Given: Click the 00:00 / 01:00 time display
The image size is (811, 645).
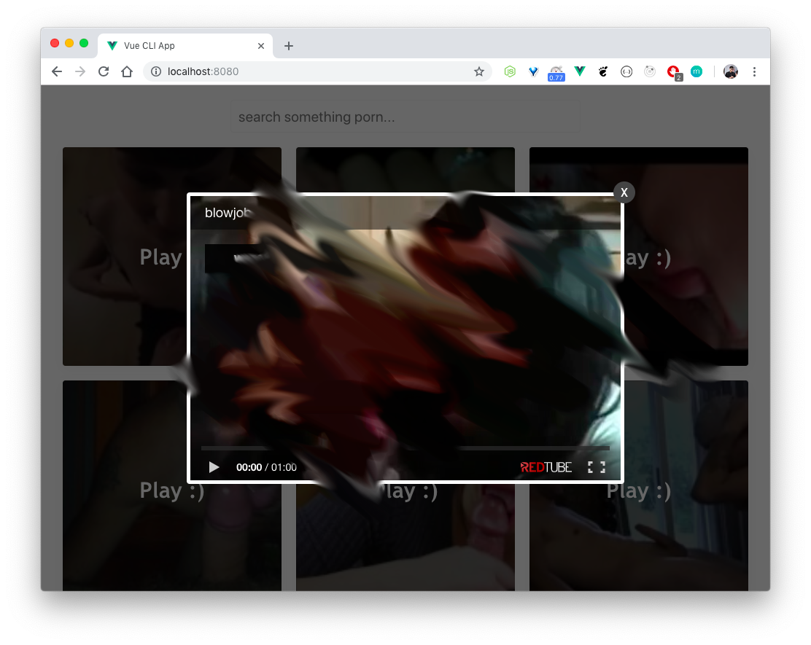Looking at the screenshot, I should (x=266, y=467).
